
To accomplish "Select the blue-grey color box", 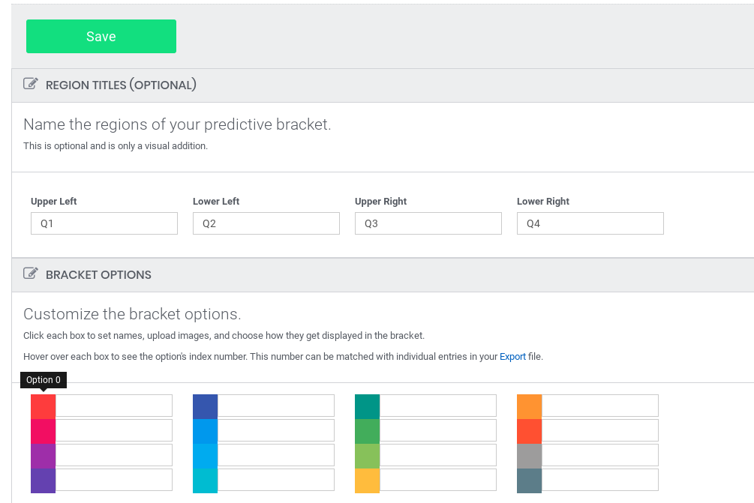I will (x=530, y=481).
